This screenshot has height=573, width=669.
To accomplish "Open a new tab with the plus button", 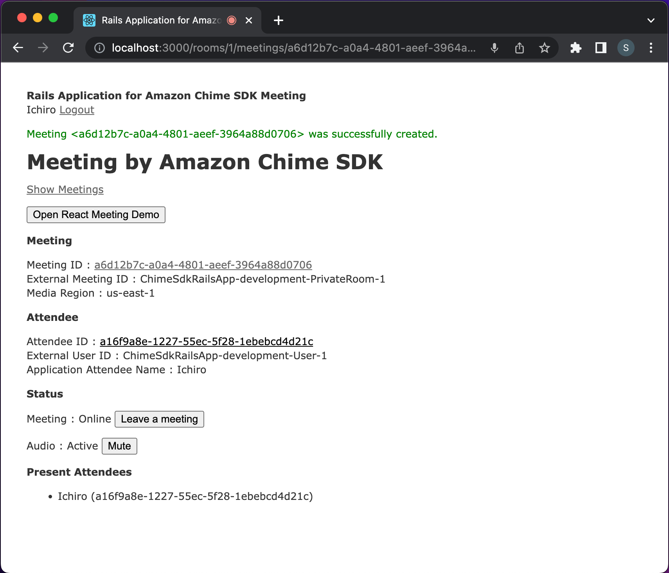I will point(279,20).
